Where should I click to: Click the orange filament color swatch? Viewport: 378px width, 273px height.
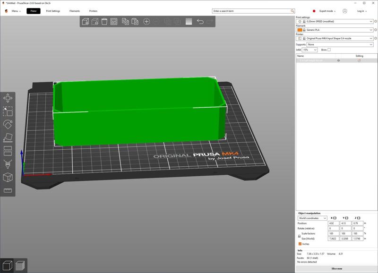(301, 30)
